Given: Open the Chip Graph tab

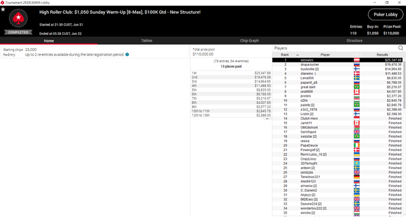Looking at the screenshot, I should [249, 41].
